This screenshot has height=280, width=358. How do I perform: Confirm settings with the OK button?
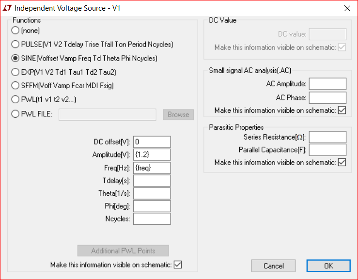coord(328,266)
